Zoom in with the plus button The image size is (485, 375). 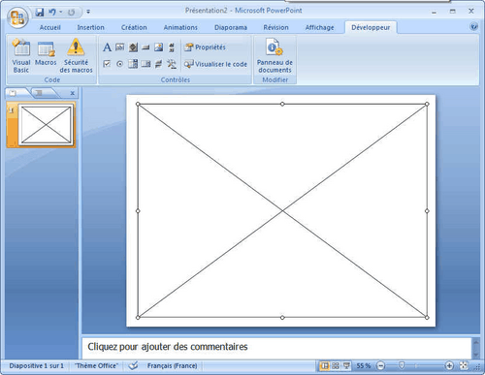pos(449,366)
